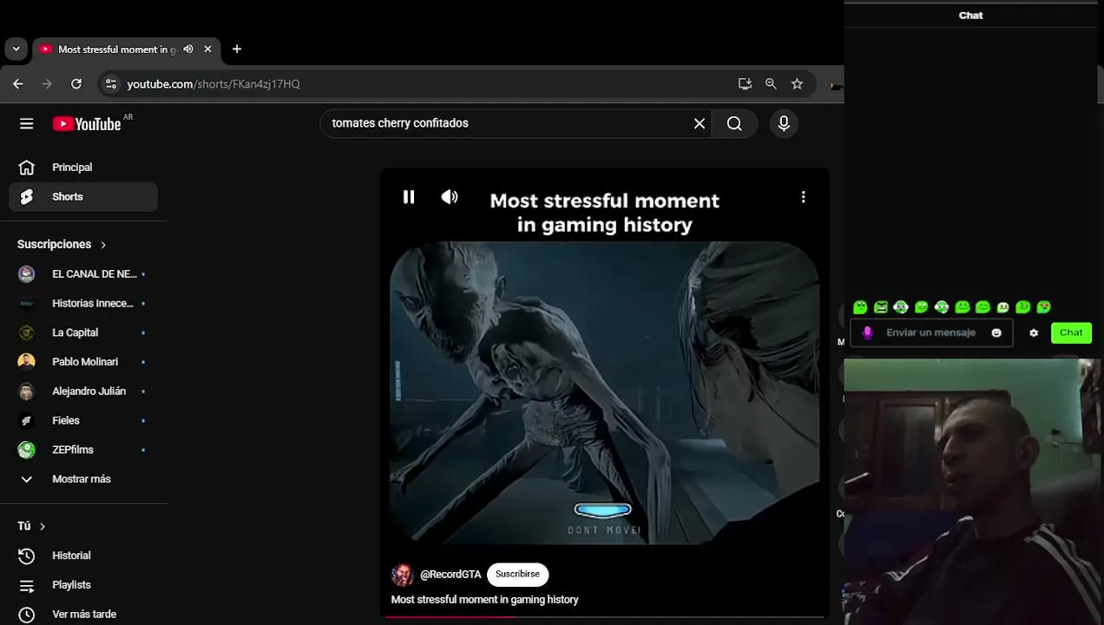Open Pablo Molinari channel
The width and height of the screenshot is (1104, 625).
tap(83, 362)
